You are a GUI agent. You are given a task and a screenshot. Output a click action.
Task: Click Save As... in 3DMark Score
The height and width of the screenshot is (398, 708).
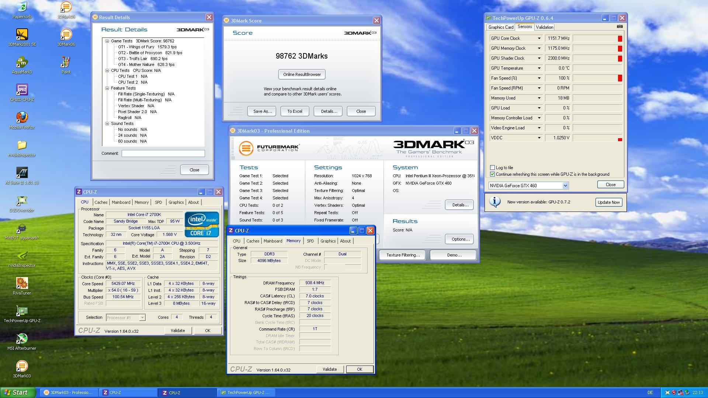[262, 111]
